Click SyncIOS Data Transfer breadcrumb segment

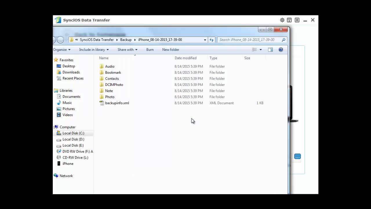97,40
